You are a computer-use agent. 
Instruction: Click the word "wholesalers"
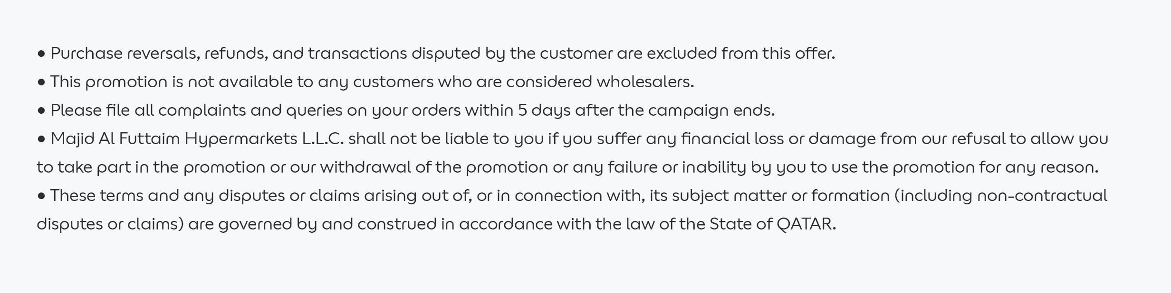coord(644,82)
